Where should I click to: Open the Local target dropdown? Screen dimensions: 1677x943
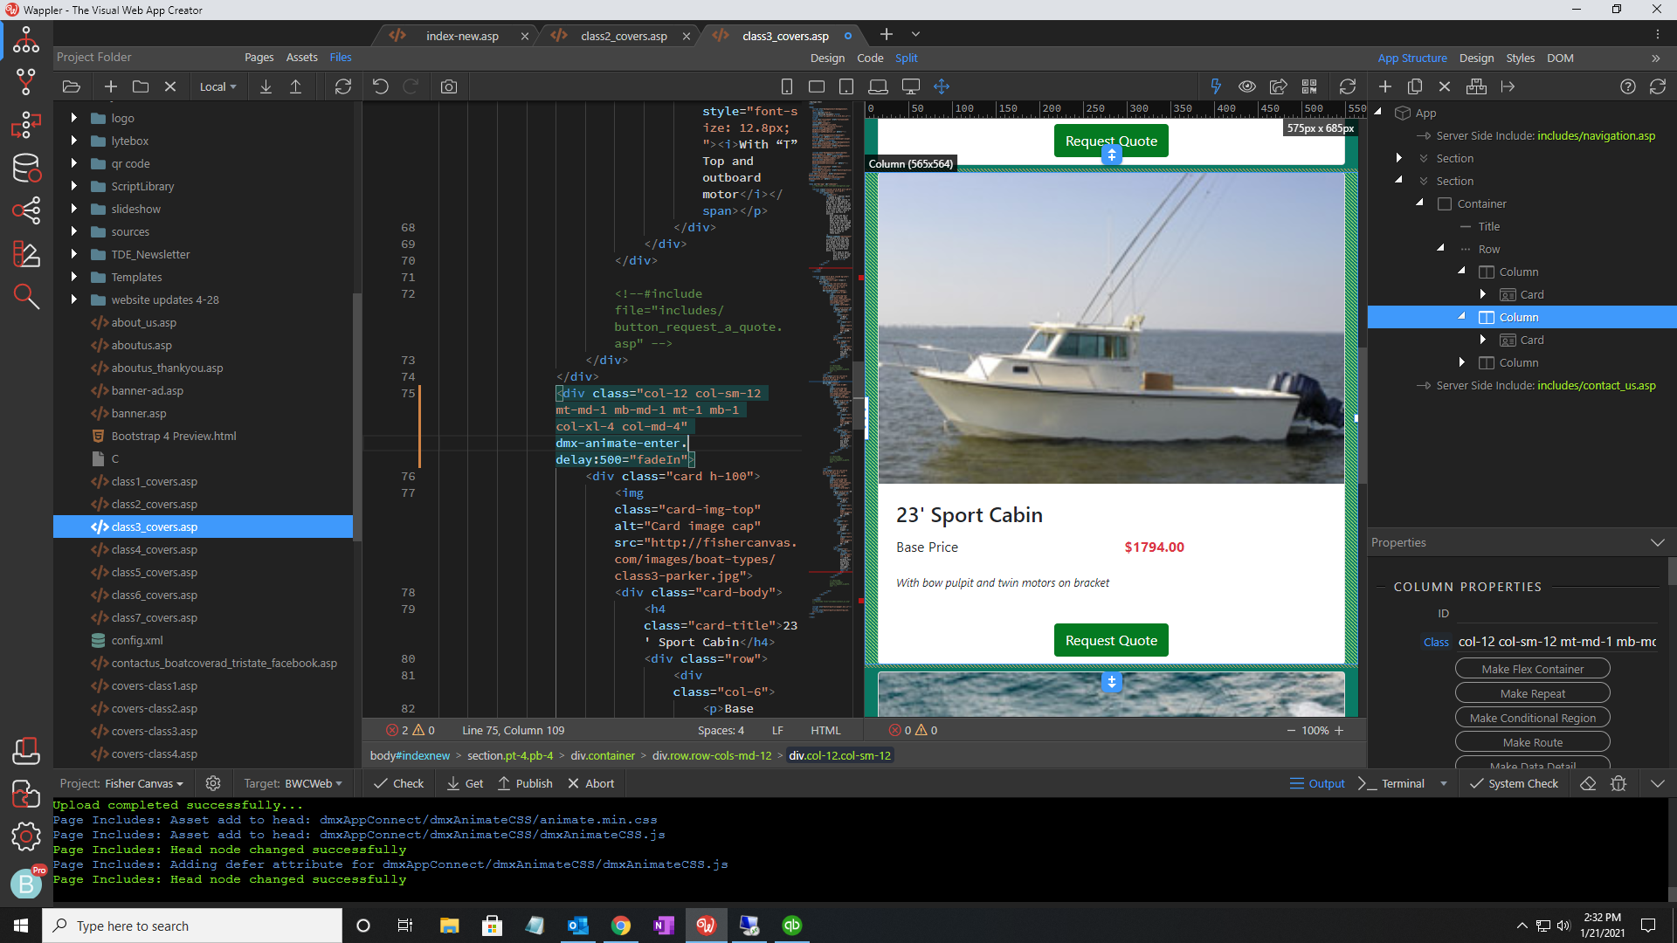tap(217, 86)
